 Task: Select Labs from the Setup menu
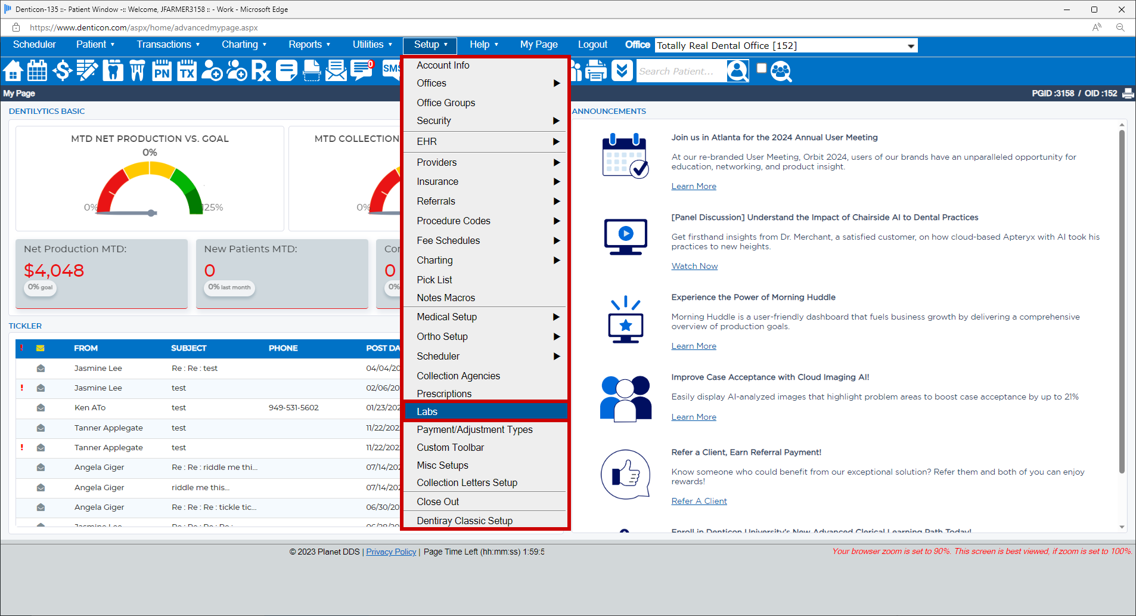[x=485, y=412]
